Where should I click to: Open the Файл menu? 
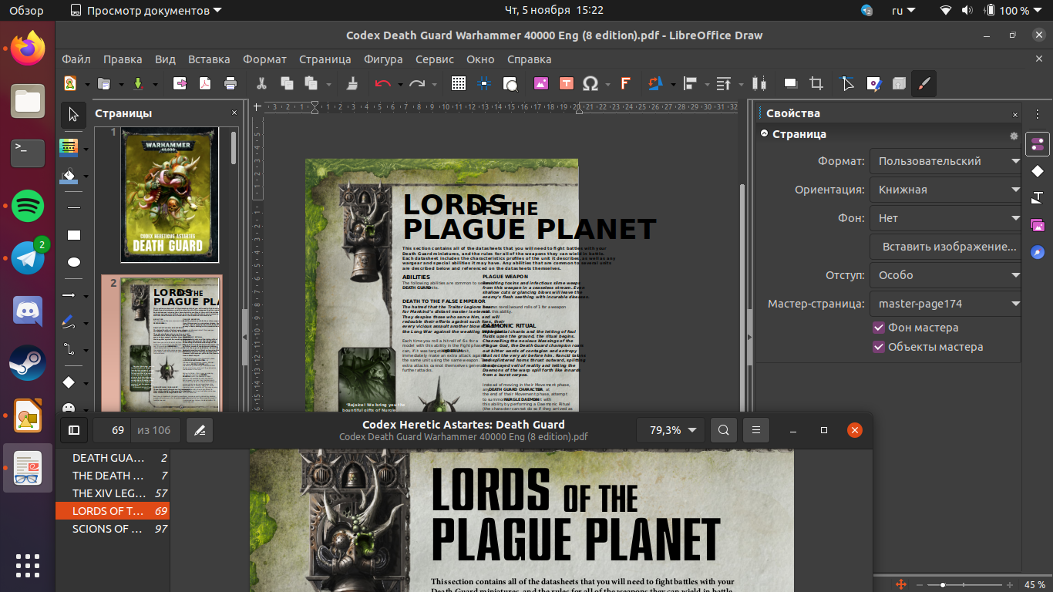(x=76, y=59)
